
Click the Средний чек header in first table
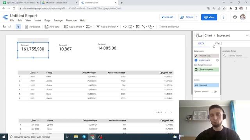click(166, 73)
